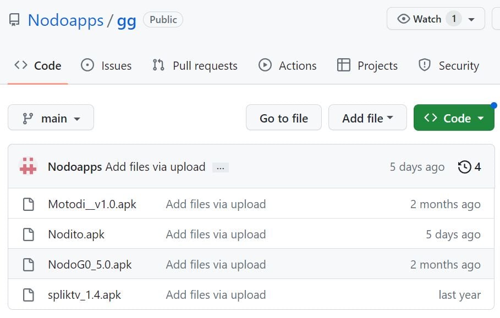Open the Actions tab
This screenshot has width=500, height=318.
287,65
